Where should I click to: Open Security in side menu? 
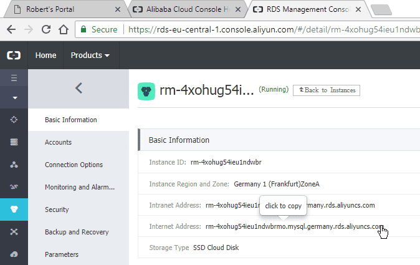[x=57, y=210]
